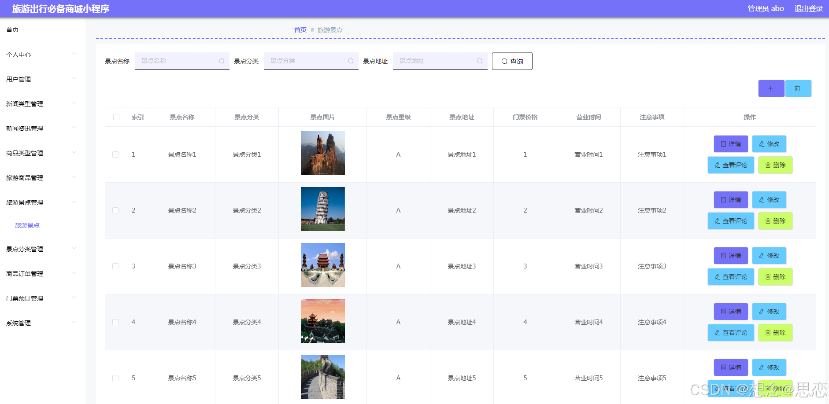The width and height of the screenshot is (829, 404).
Task: Open 查看评论 for 景点名称1
Action: [731, 165]
